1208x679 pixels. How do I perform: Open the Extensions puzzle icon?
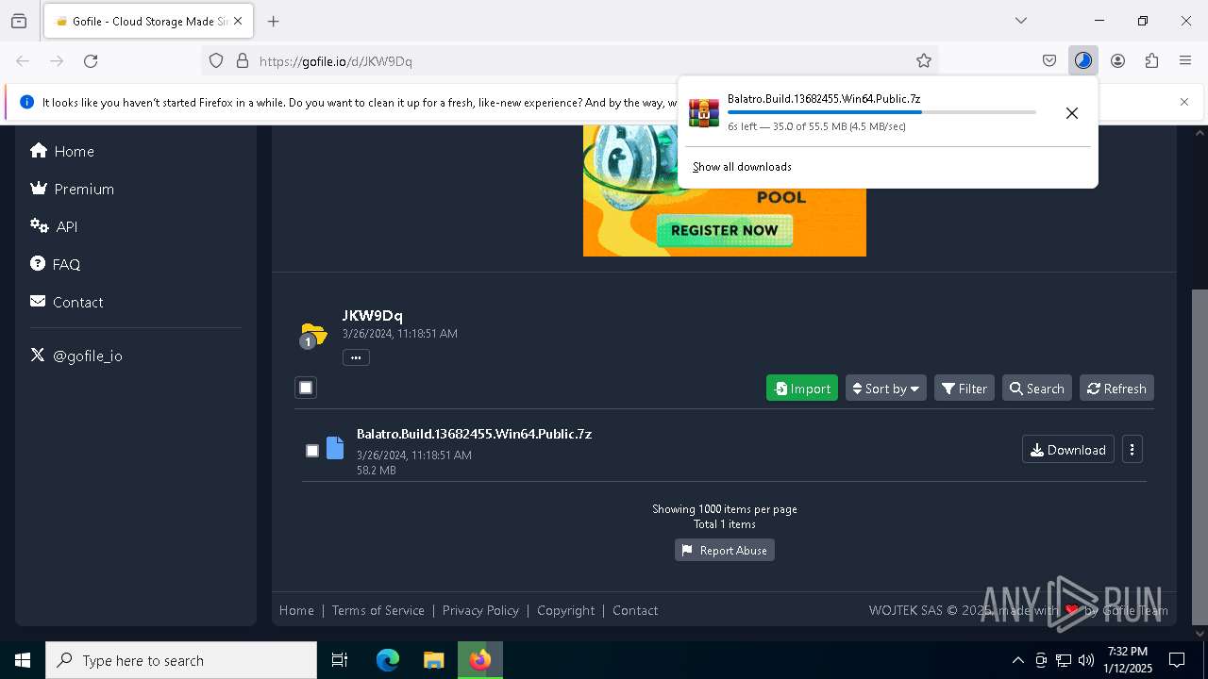(1151, 61)
